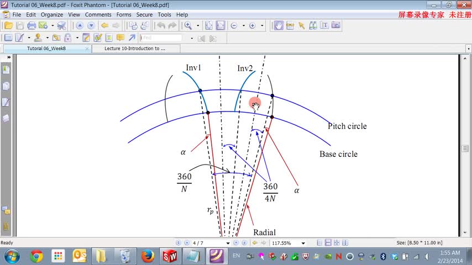
Task: Click the Zoom In plus circle icon
Action: (x=253, y=26)
